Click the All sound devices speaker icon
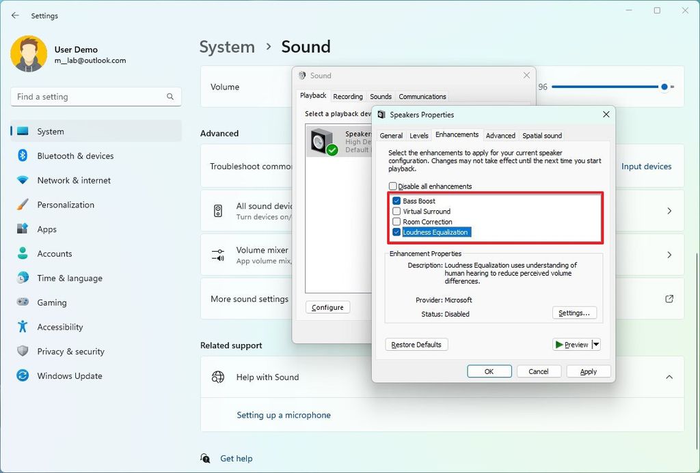The height and width of the screenshot is (473, 700). pos(217,211)
